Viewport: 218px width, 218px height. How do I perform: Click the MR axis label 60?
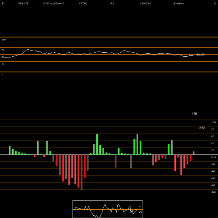[212, 136]
